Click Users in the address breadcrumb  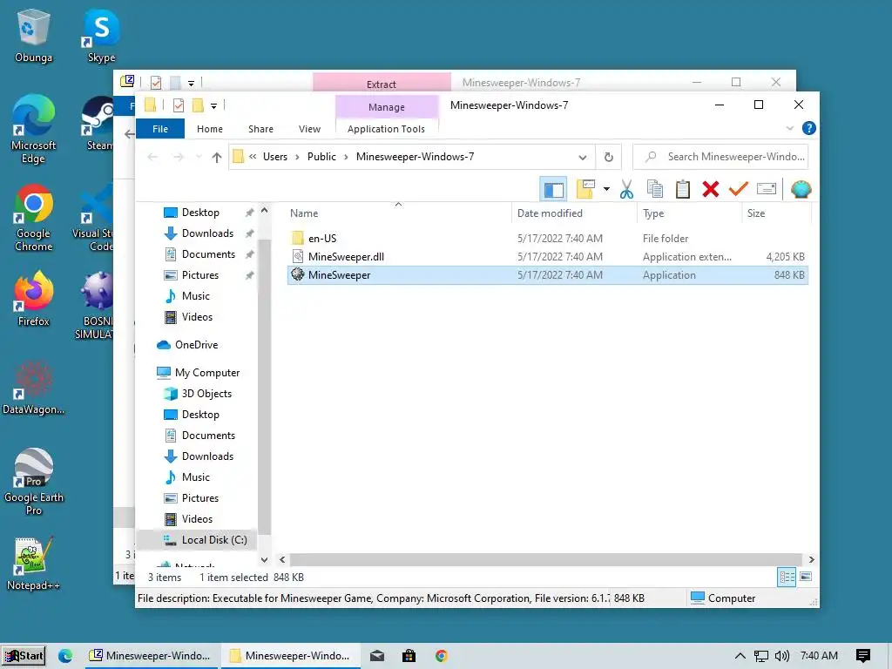pos(274,157)
